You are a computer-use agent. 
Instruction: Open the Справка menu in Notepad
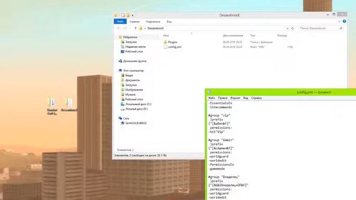click(256, 98)
